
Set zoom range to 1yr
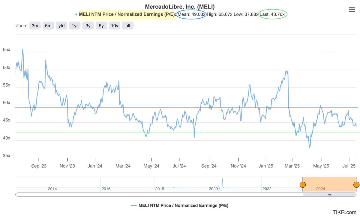[75, 25]
